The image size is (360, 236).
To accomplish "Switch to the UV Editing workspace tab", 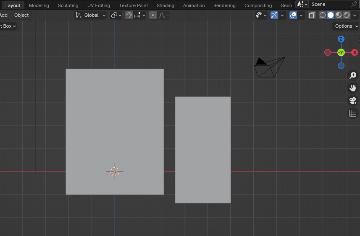I will click(x=98, y=5).
